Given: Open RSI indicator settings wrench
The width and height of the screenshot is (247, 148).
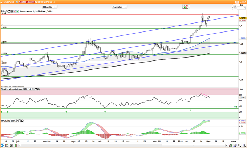Looking at the screenshot, I should 33,89.
